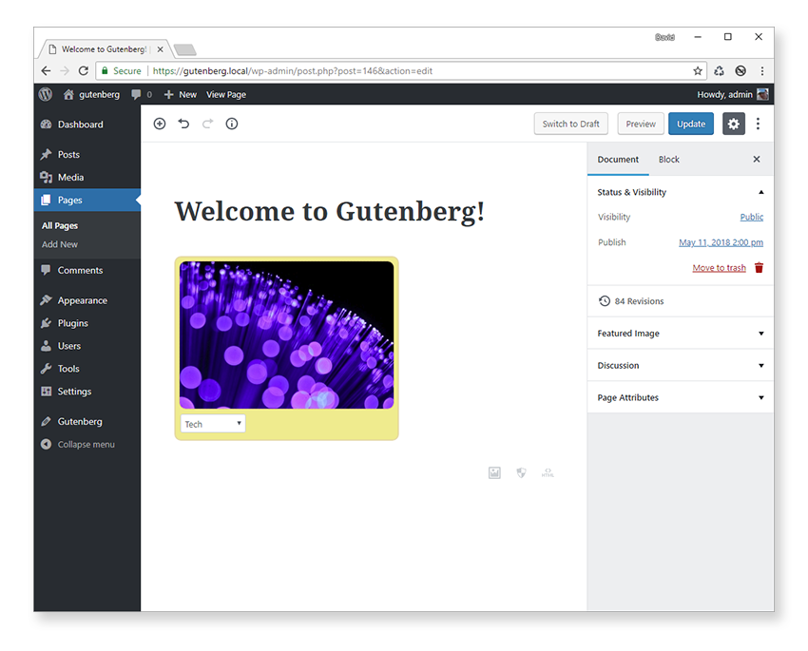
Task: Select Add New page submenu item
Action: [60, 244]
